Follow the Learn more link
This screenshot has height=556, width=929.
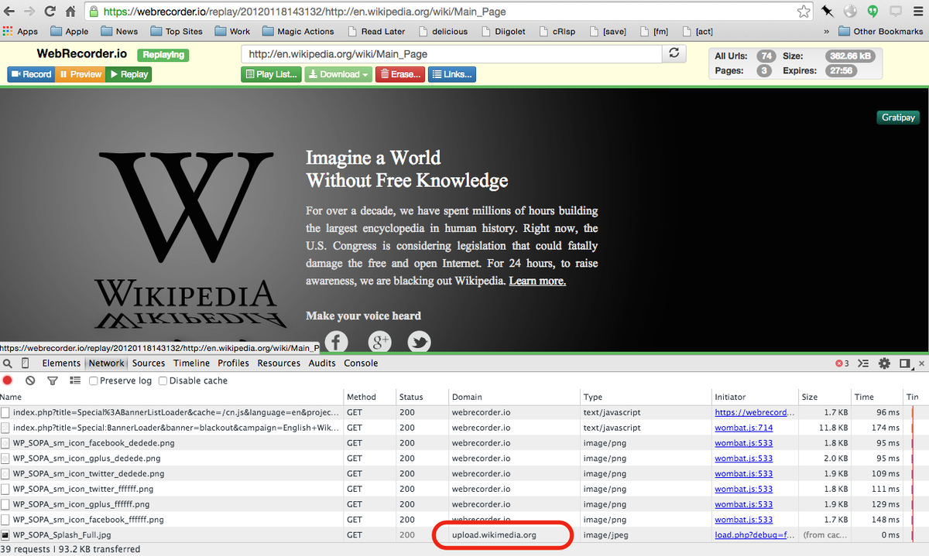[x=537, y=281]
